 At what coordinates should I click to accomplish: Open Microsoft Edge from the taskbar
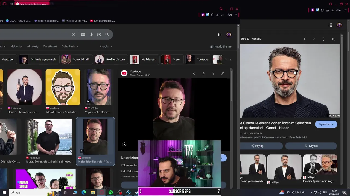pyautogui.click(x=84, y=192)
